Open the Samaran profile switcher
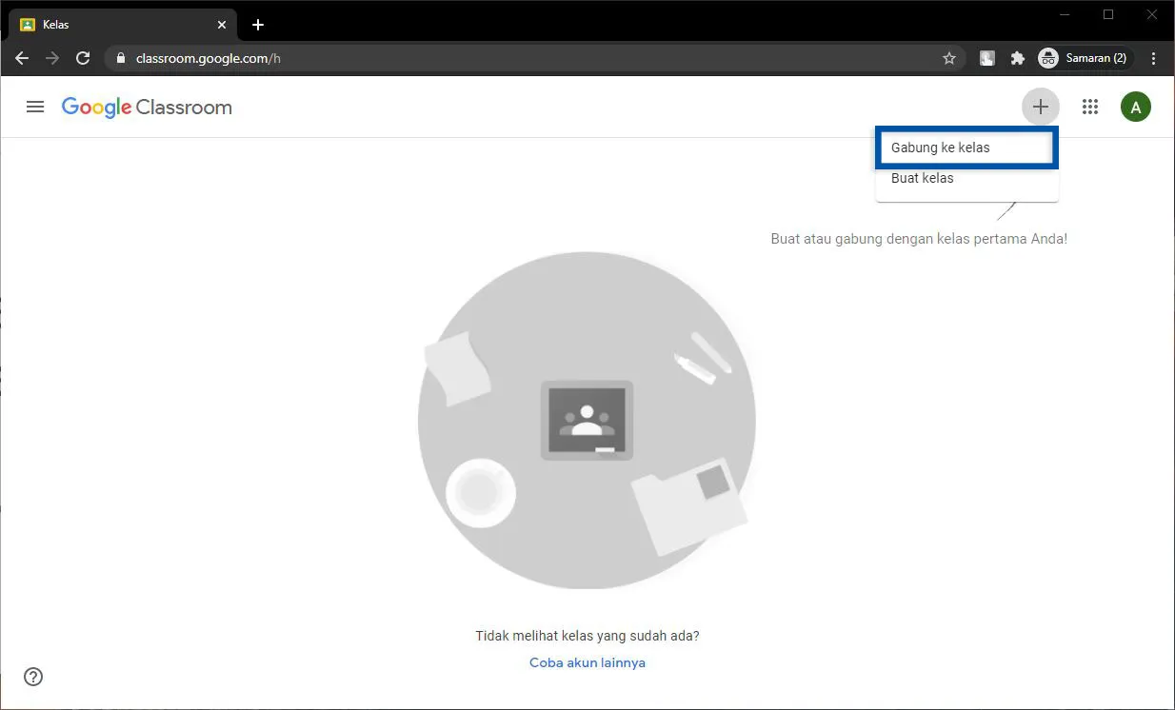The image size is (1175, 710). point(1084,58)
